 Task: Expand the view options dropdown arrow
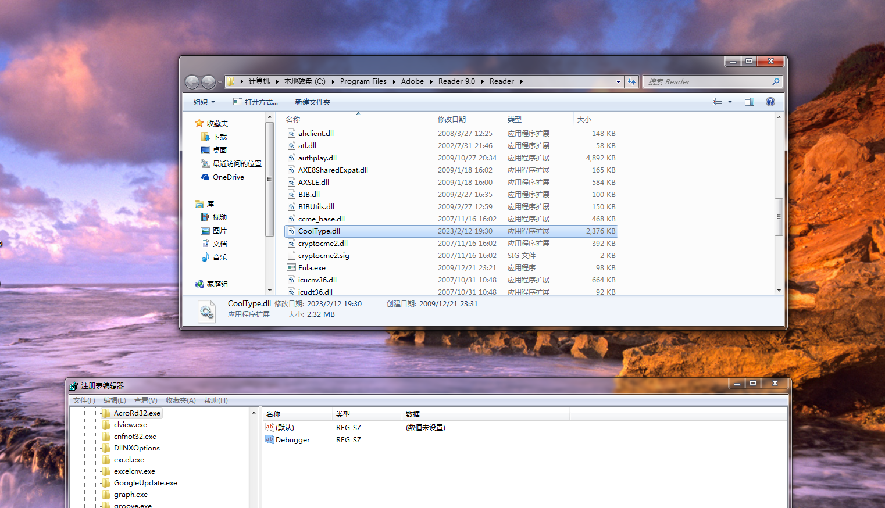[730, 102]
